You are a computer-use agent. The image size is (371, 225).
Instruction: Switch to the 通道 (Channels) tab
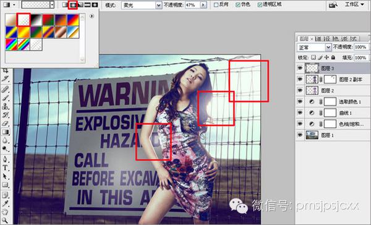point(318,39)
